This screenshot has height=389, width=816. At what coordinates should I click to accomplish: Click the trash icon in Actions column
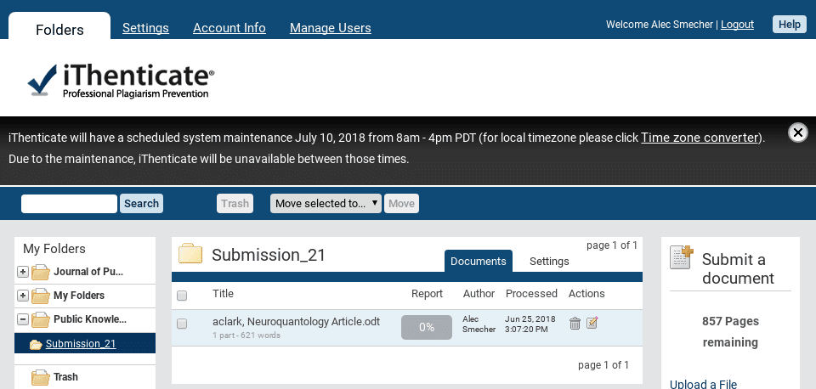click(x=575, y=323)
